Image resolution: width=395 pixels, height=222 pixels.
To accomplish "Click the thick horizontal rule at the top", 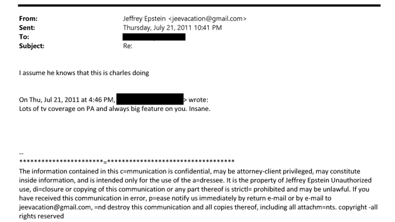I will pos(200,6).
